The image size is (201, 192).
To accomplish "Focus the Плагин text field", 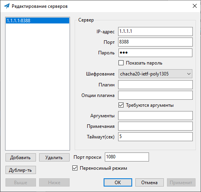I will pos(155,85).
